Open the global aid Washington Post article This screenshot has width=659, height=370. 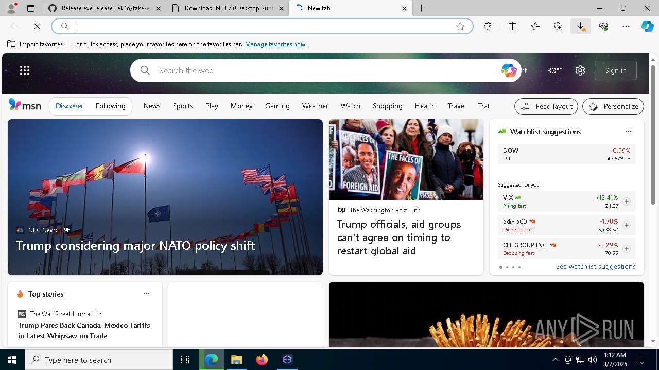399,237
